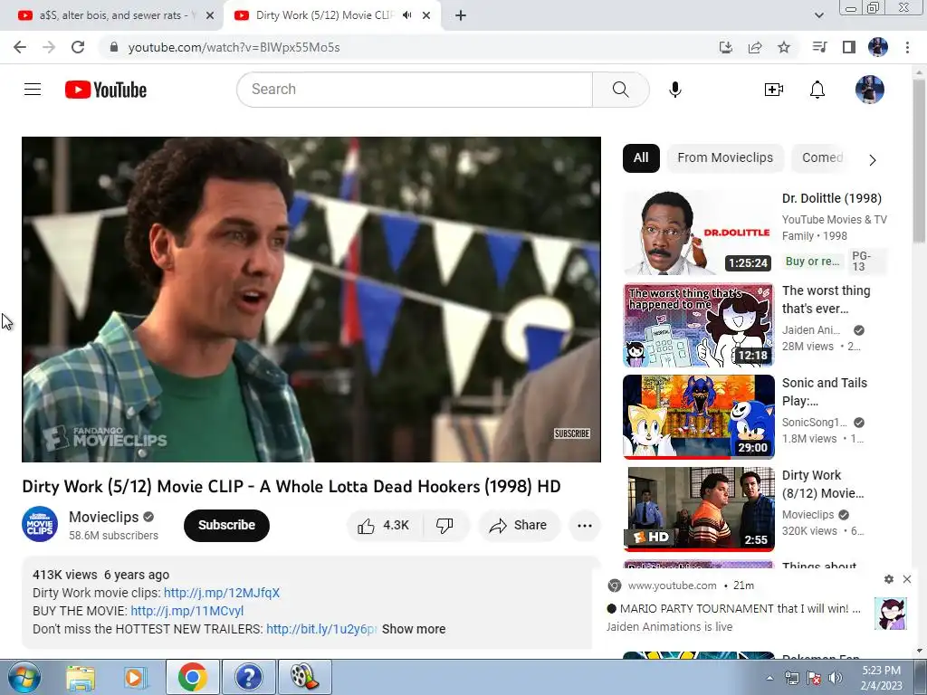Dismiss the Jaiden Animations notification
Screen dimensions: 927x695
point(907,579)
